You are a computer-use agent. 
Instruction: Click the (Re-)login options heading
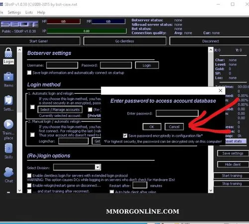[49, 156]
